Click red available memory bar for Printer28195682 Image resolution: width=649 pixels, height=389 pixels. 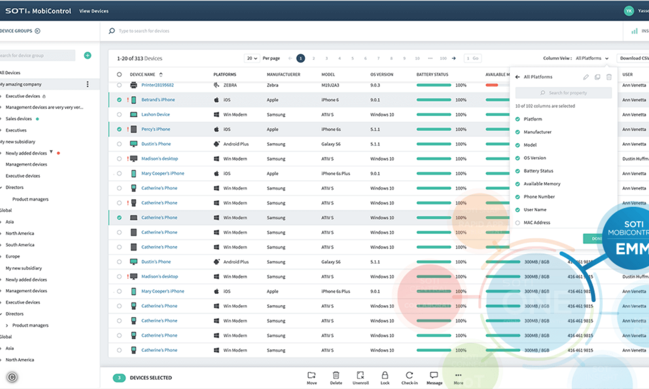tap(492, 85)
